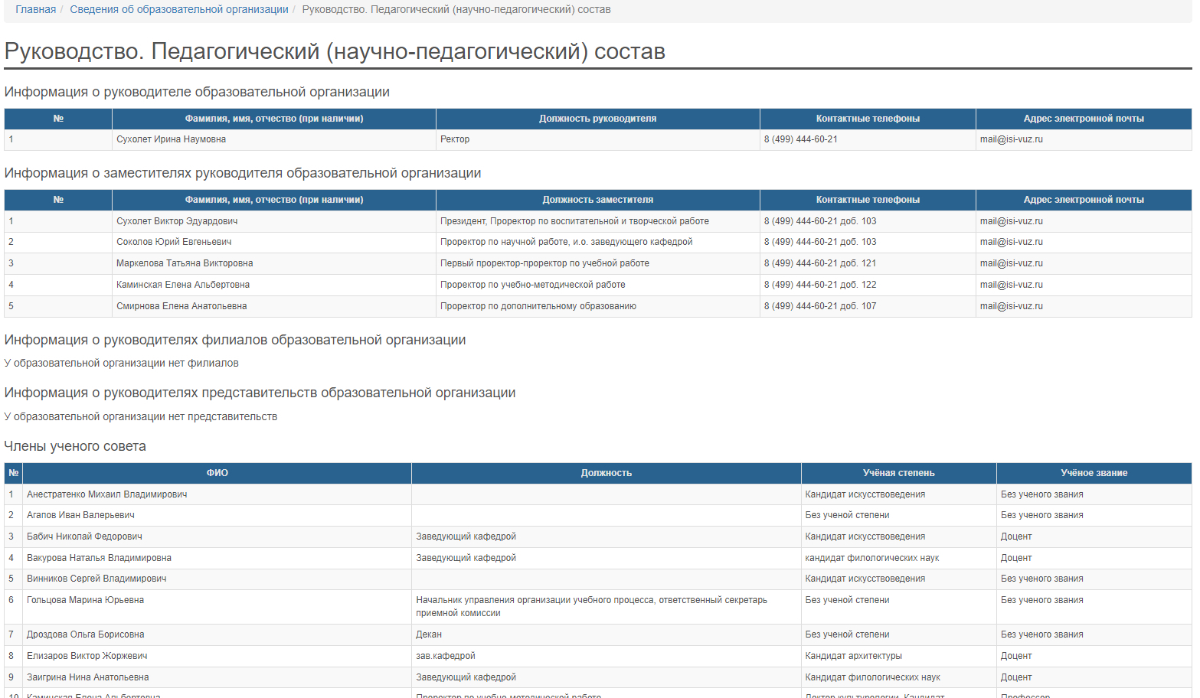The image size is (1200, 698).
Task: Select "Проректор по научной работе, и.о. заведующего кафедрой"
Action: coord(566,242)
